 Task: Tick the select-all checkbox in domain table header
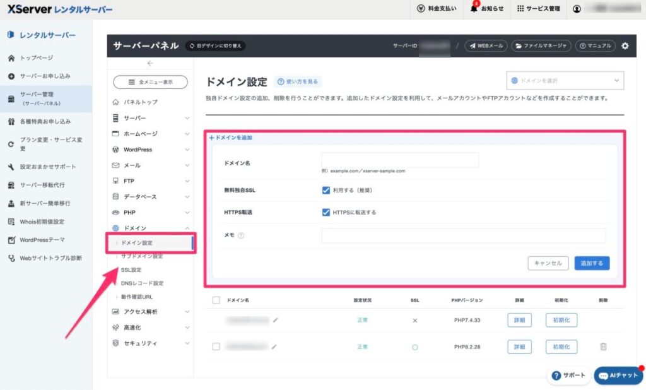pos(216,300)
